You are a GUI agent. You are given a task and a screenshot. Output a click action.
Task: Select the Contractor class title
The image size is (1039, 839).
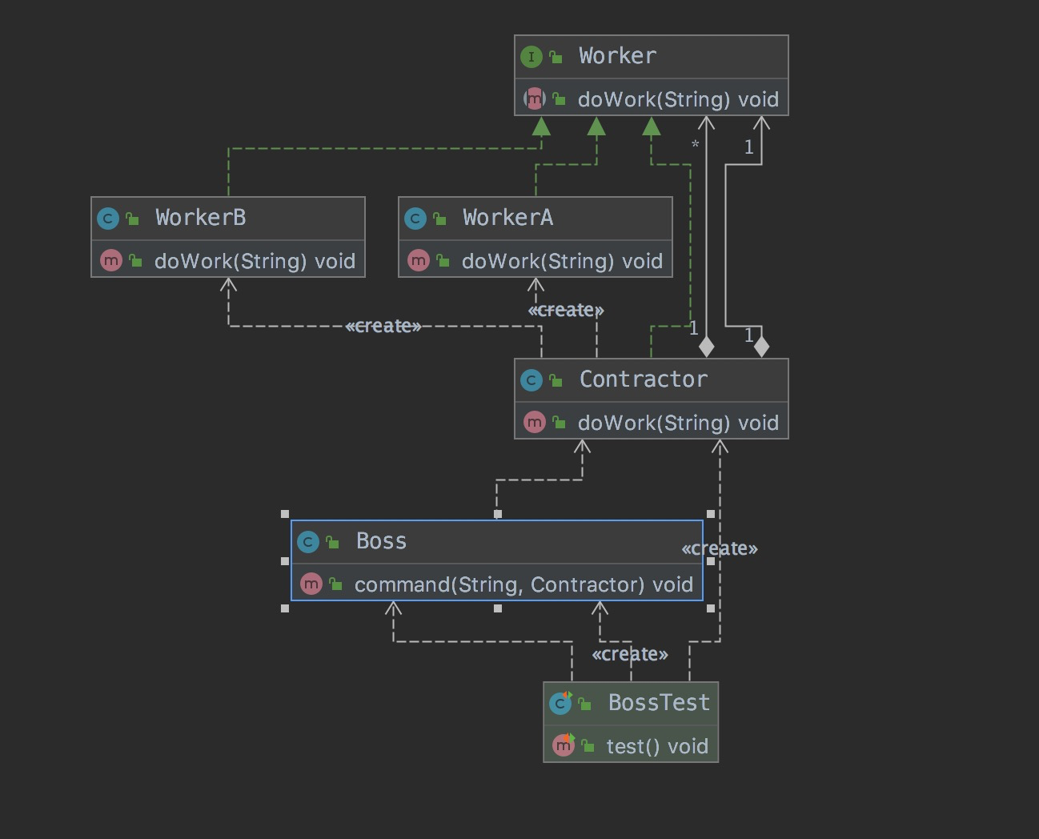[643, 379]
